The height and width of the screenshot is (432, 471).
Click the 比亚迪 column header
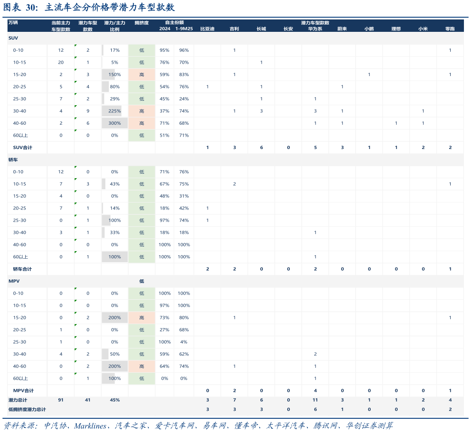[x=207, y=29]
